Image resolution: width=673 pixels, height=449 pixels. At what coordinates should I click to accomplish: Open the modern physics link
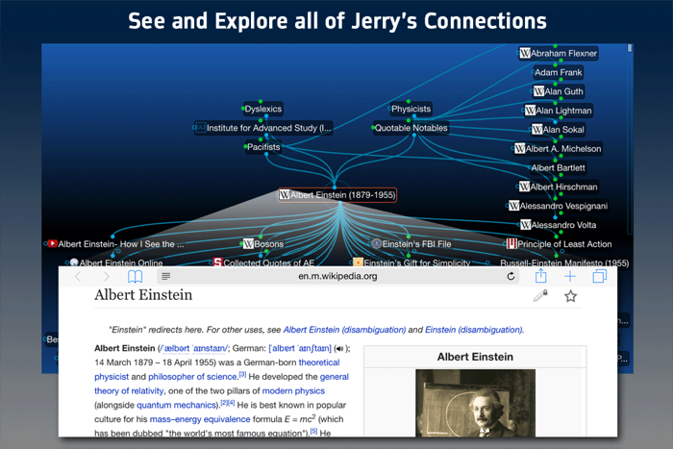point(293,390)
